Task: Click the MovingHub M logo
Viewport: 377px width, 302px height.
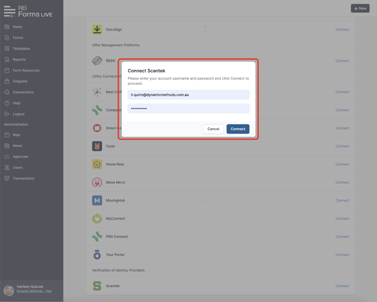Action: tap(97, 200)
